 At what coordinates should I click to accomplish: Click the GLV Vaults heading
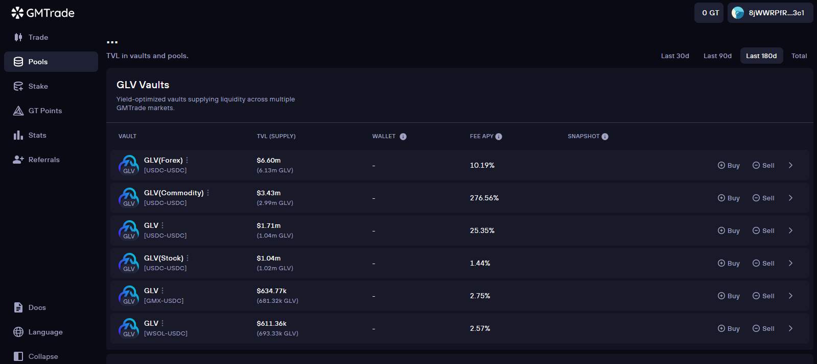point(143,85)
